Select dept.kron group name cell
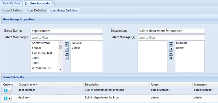218x103 pixels. (x=24, y=97)
